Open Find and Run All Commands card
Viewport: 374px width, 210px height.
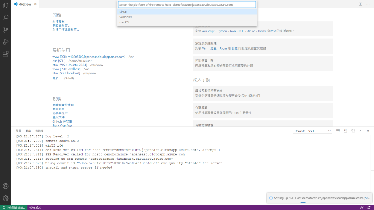[263, 93]
